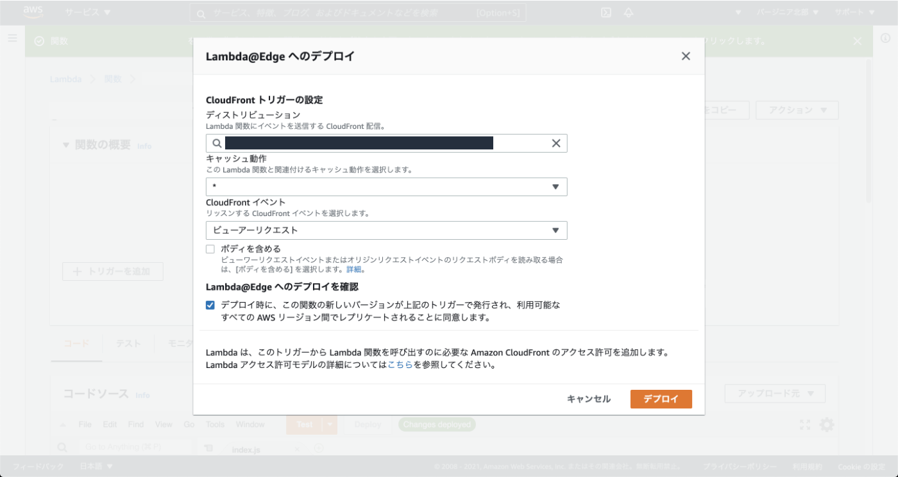Image resolution: width=898 pixels, height=477 pixels.
Task: Close the Lambda@Edge deploy dialog
Action: [686, 56]
